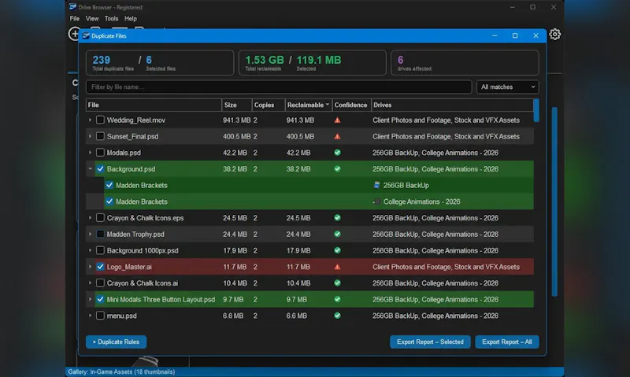Sort by the Drives column header
This screenshot has height=377, width=630.
tap(452, 105)
